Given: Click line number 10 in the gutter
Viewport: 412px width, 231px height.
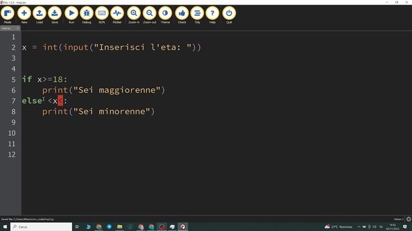Looking at the screenshot, I should 12,133.
